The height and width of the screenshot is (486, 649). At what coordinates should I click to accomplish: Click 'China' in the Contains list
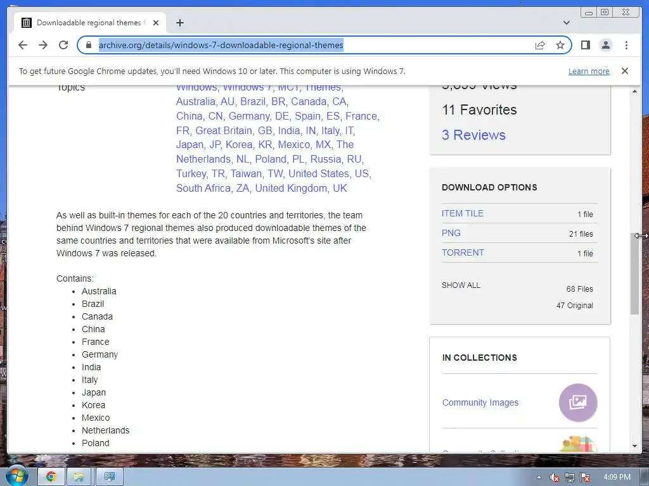click(93, 329)
